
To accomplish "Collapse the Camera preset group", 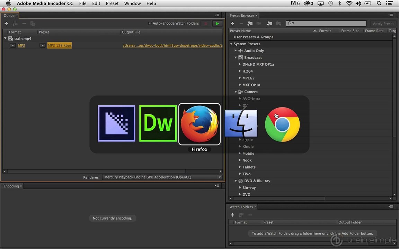I will click(236, 92).
